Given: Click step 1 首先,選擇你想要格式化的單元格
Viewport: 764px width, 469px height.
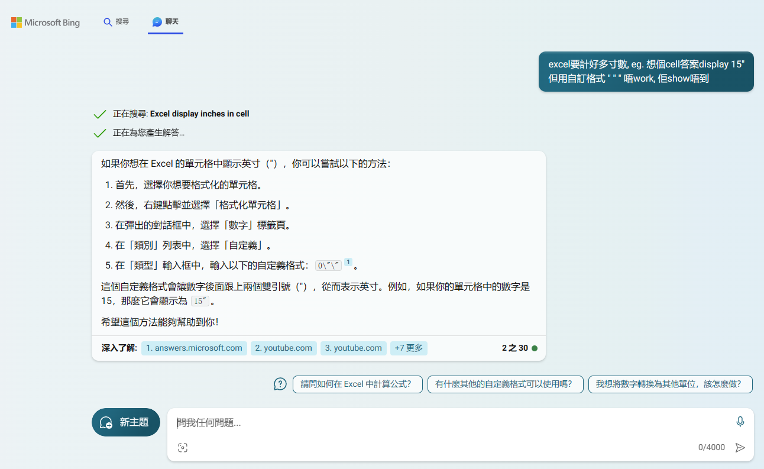Looking at the screenshot, I should click(189, 185).
